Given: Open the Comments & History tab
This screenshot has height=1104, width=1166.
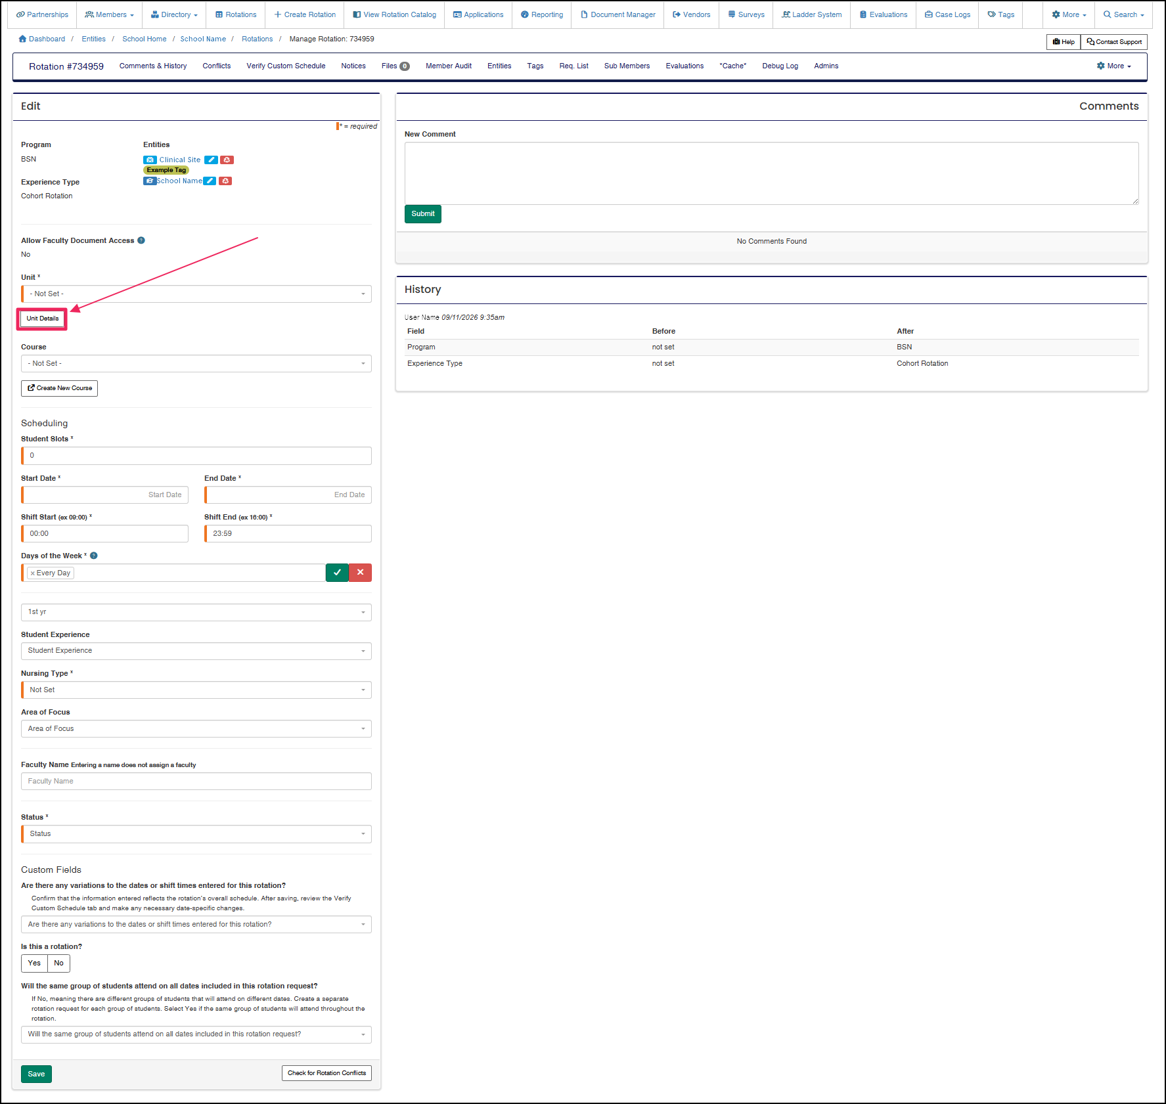Looking at the screenshot, I should (x=153, y=66).
